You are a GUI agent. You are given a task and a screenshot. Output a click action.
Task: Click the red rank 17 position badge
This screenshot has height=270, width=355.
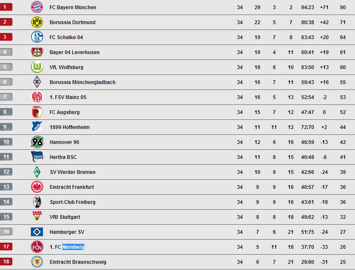(x=6, y=247)
